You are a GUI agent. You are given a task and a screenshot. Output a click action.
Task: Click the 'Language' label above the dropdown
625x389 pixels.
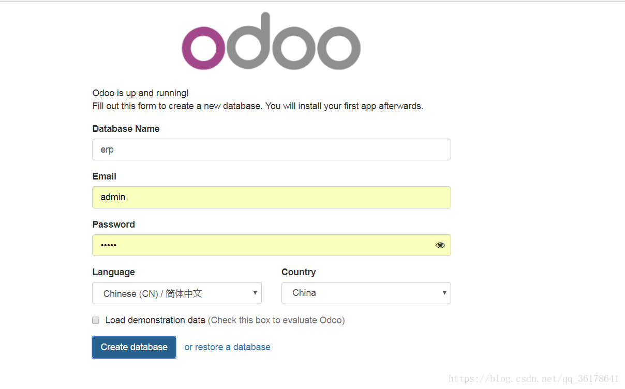click(114, 272)
